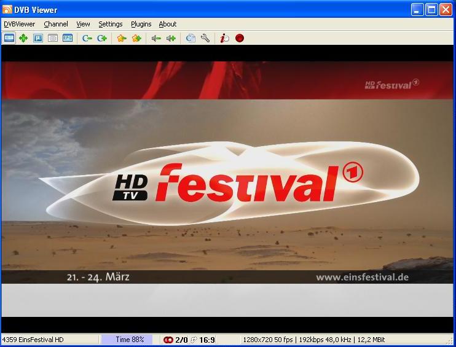Click the '1280x720 50 fps' status text
Viewport: 456px width, 347px height.
[268, 340]
